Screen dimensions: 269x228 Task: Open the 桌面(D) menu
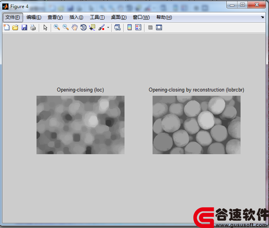(119, 17)
